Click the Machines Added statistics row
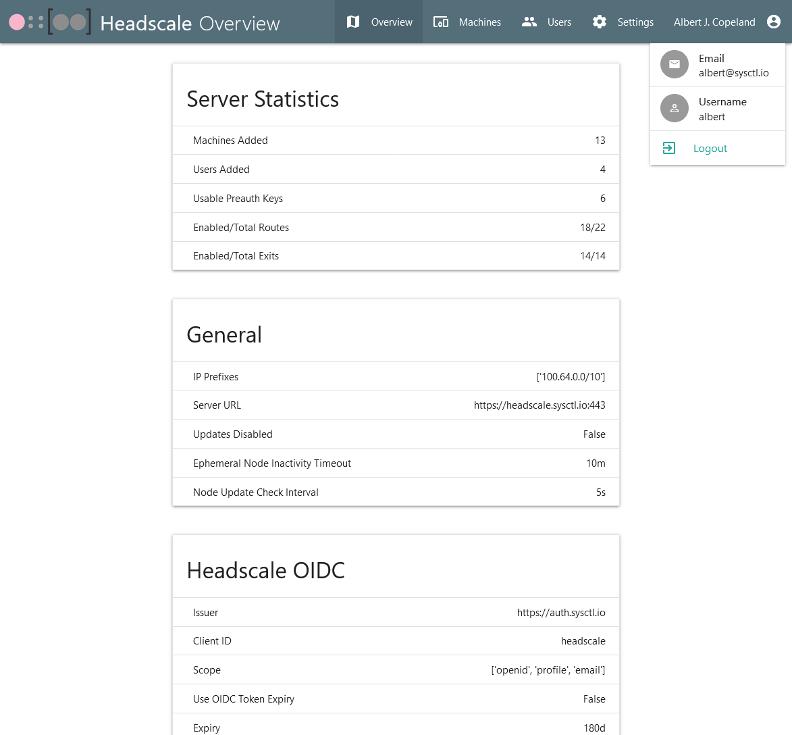Viewport: 792px width, 735px height. click(396, 141)
